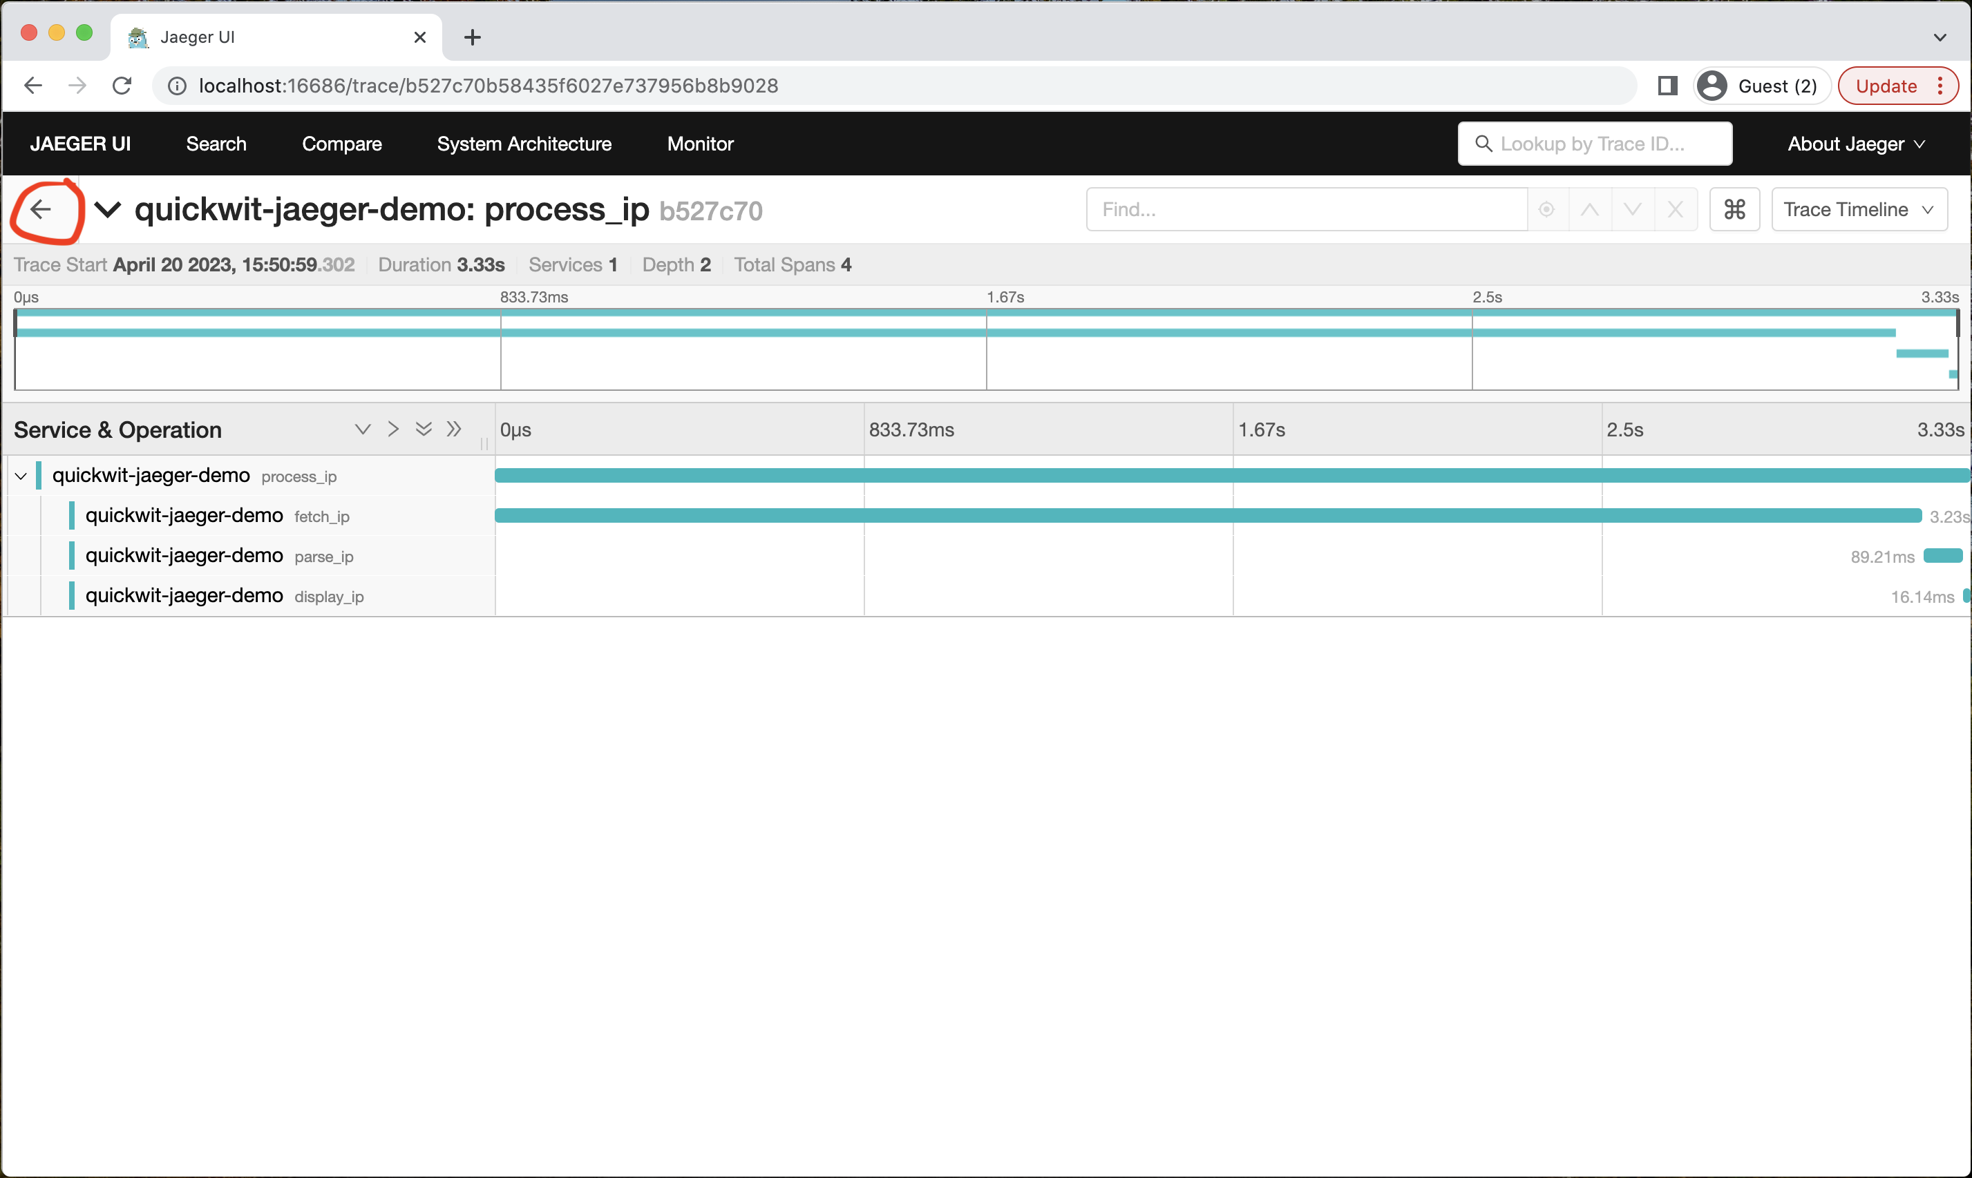This screenshot has width=1972, height=1178.
Task: Focus the Find spans input field
Action: click(x=1307, y=209)
